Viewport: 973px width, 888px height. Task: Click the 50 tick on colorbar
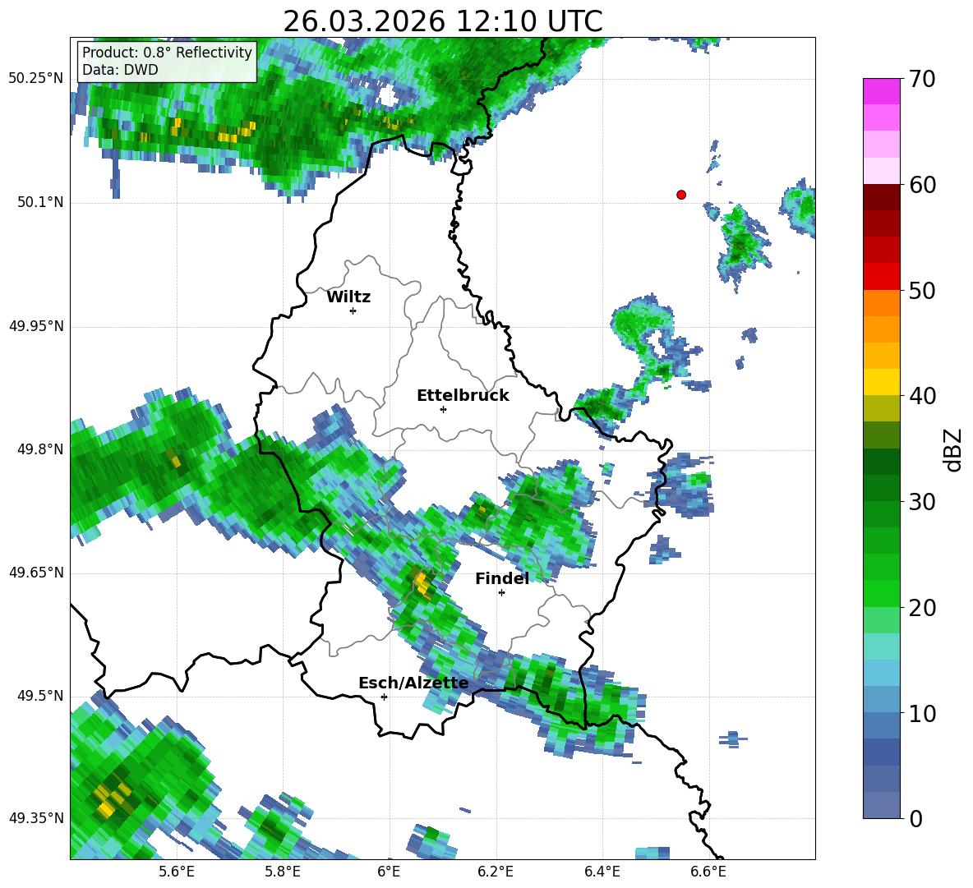click(922, 291)
